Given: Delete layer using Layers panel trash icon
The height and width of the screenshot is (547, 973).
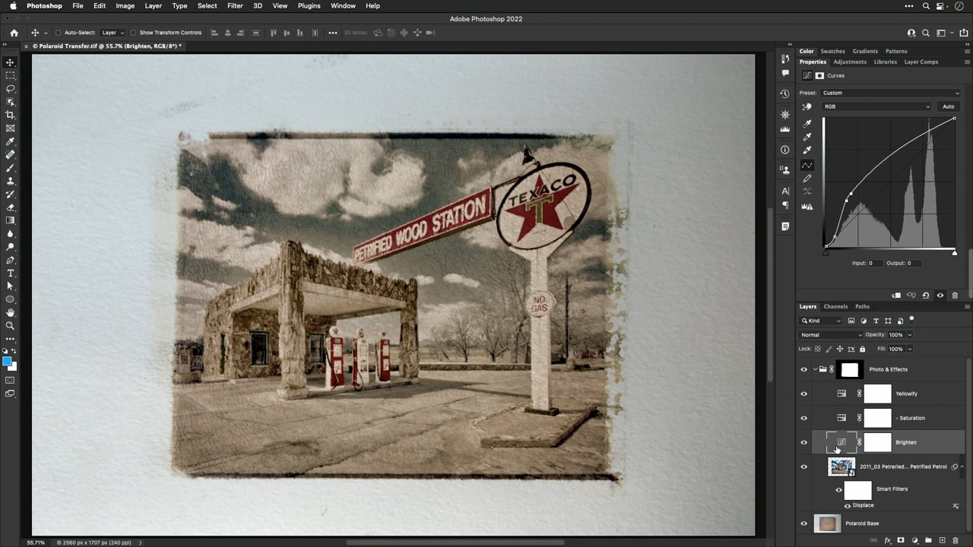Looking at the screenshot, I should tap(956, 540).
